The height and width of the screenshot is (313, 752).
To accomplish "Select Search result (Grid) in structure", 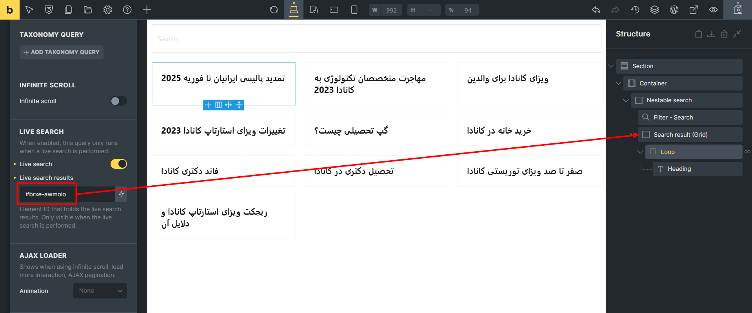I will (x=690, y=134).
